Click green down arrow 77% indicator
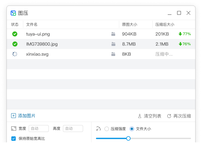This screenshot has width=202, height=148. [185, 34]
